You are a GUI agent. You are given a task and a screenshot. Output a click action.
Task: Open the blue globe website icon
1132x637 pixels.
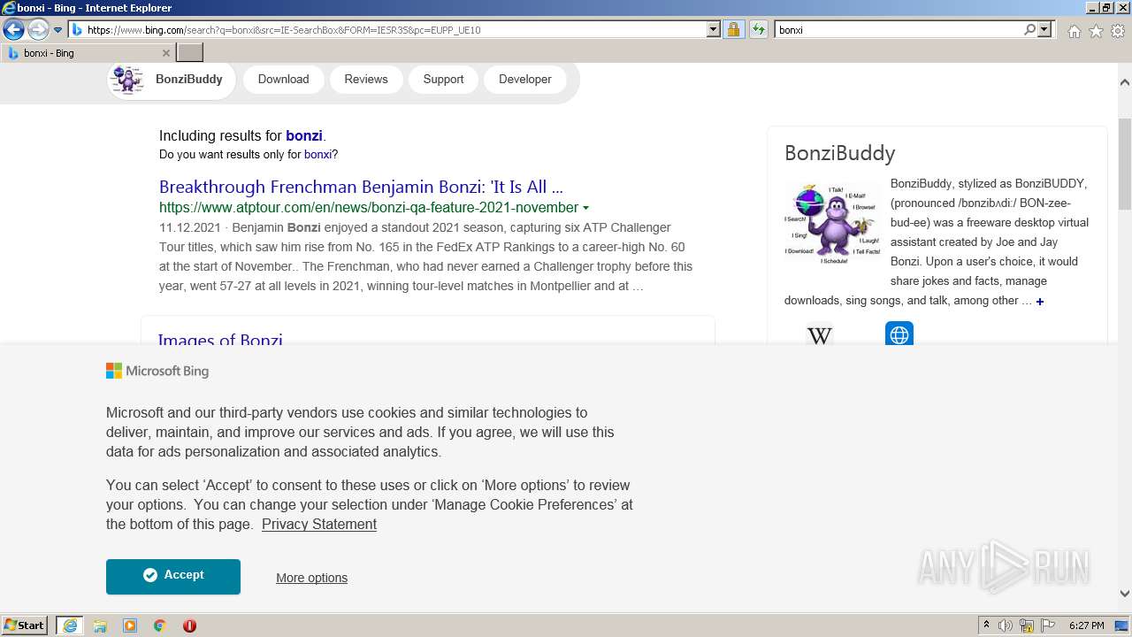click(x=899, y=334)
